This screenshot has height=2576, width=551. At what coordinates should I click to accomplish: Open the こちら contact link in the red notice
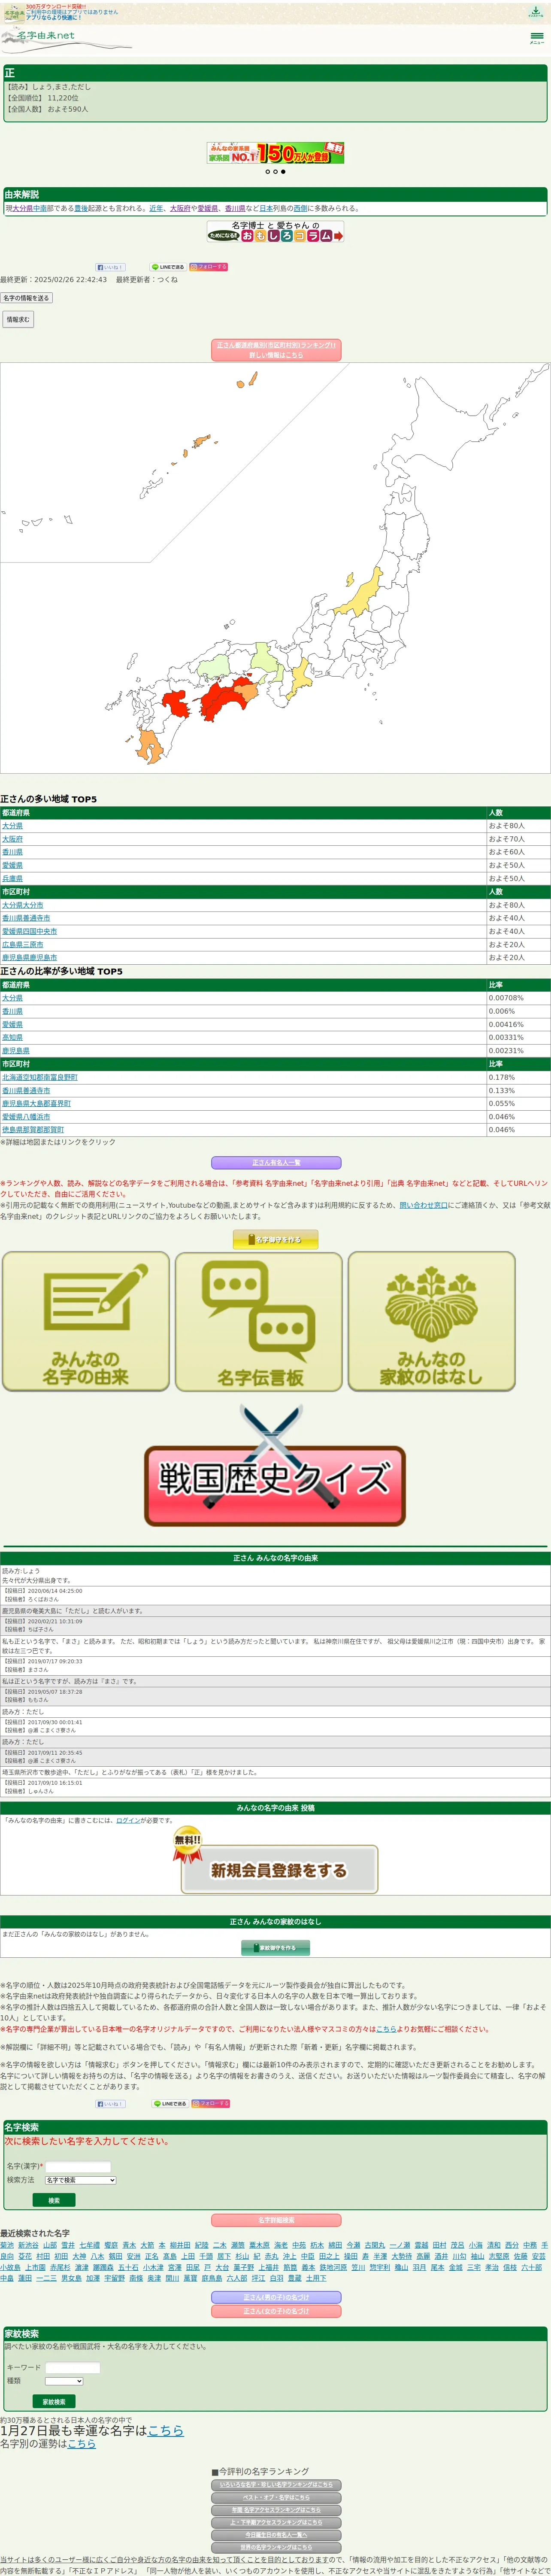(386, 2029)
